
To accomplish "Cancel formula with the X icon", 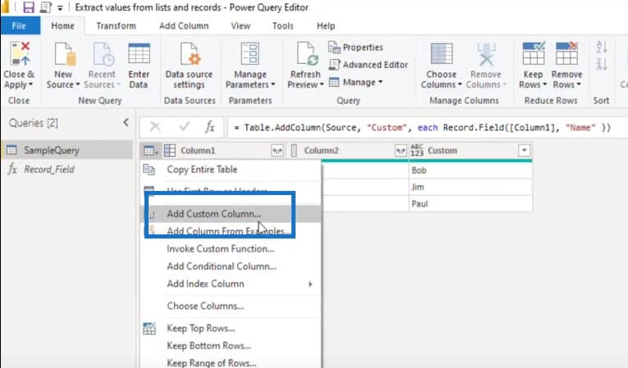I will 155,127.
